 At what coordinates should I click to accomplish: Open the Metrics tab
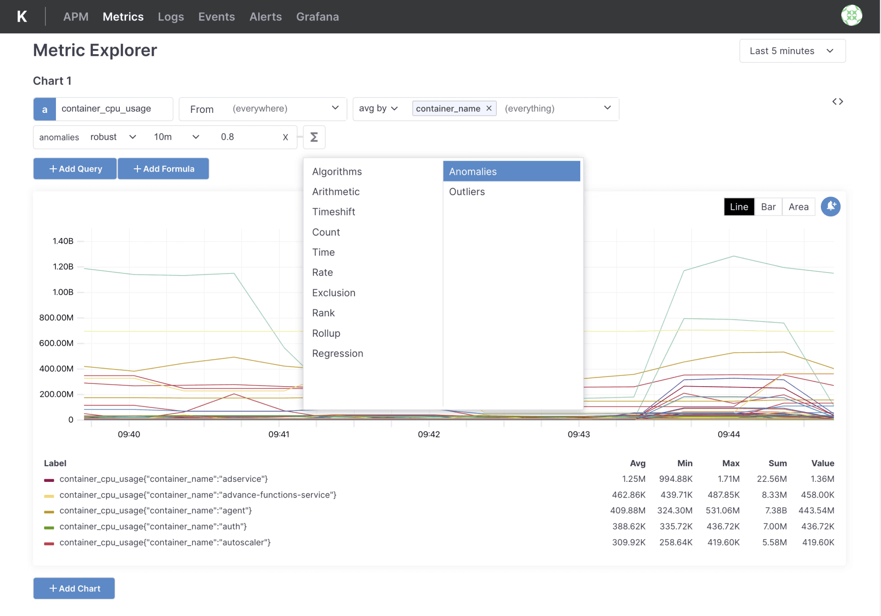click(x=123, y=17)
